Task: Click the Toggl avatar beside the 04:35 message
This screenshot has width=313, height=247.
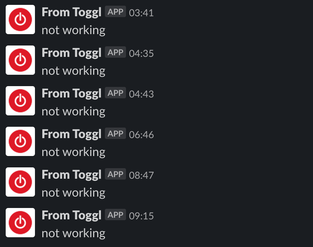Action: click(x=20, y=60)
